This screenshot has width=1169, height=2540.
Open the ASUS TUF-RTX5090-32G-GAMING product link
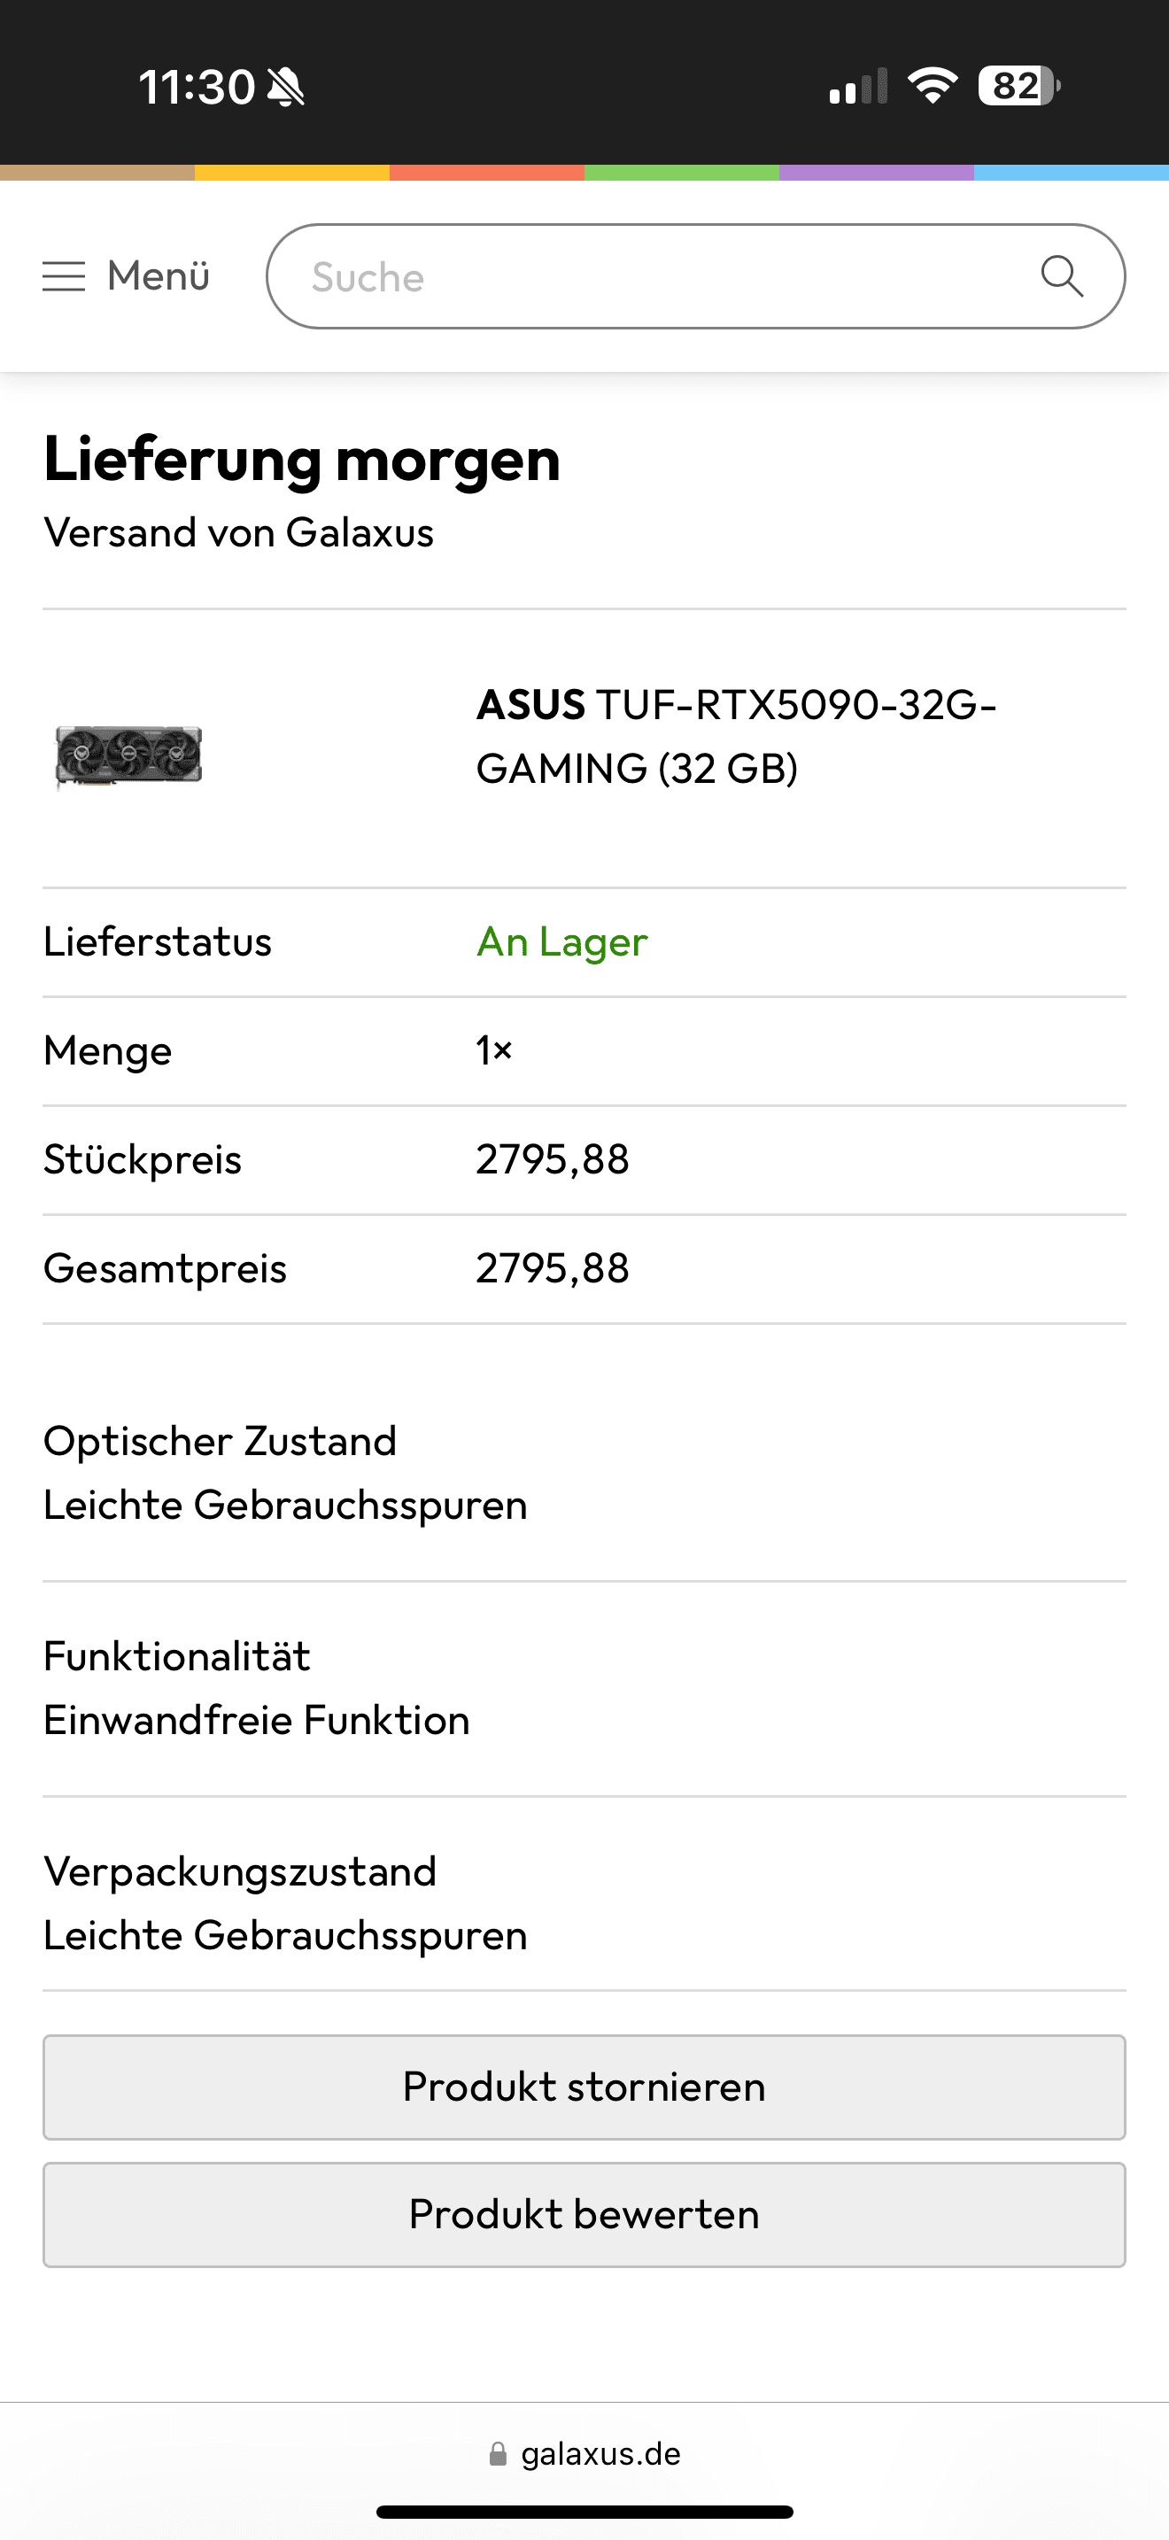point(735,737)
